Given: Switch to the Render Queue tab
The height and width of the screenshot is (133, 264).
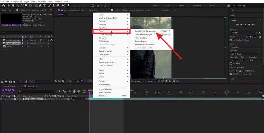Looking at the screenshot, I should click(10, 86).
